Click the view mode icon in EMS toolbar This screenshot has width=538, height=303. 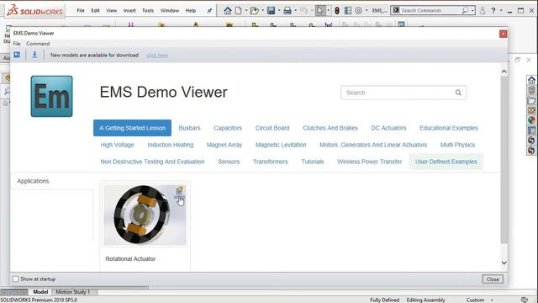tap(17, 55)
